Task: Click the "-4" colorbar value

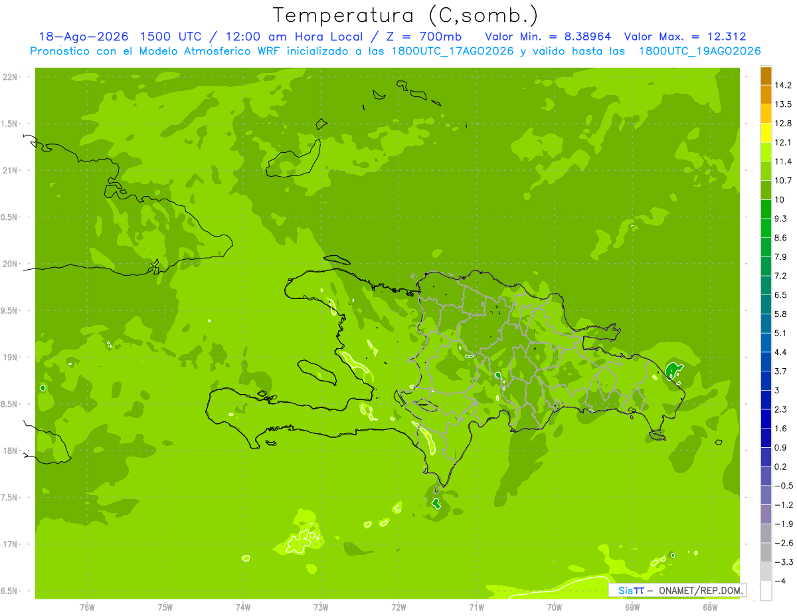Action: pyautogui.click(x=781, y=581)
